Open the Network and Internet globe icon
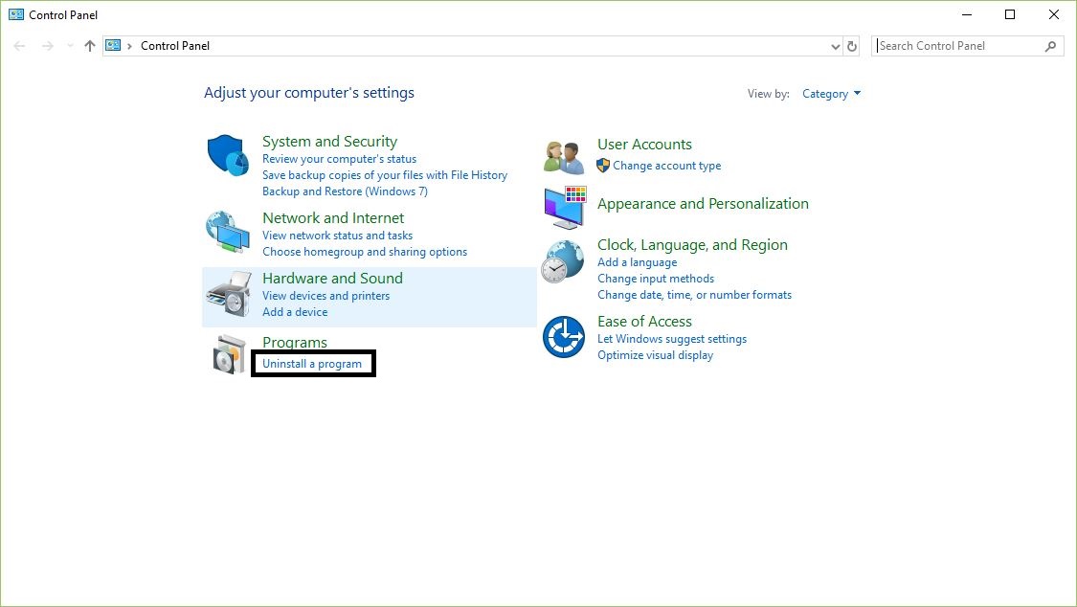The width and height of the screenshot is (1077, 607). (227, 232)
